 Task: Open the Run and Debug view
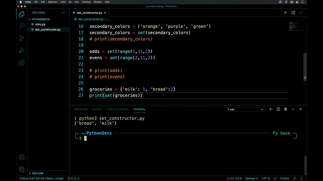[22, 50]
